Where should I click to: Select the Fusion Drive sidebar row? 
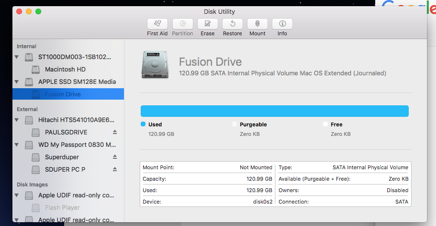click(68, 94)
